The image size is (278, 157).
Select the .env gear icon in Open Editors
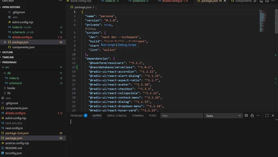click(x=9, y=17)
